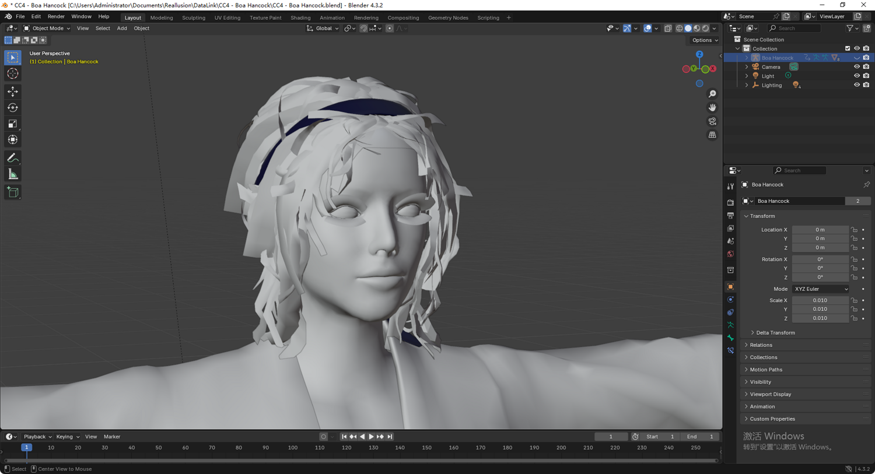This screenshot has height=474, width=875.
Task: Open the Output properties tab
Action: pos(730,216)
